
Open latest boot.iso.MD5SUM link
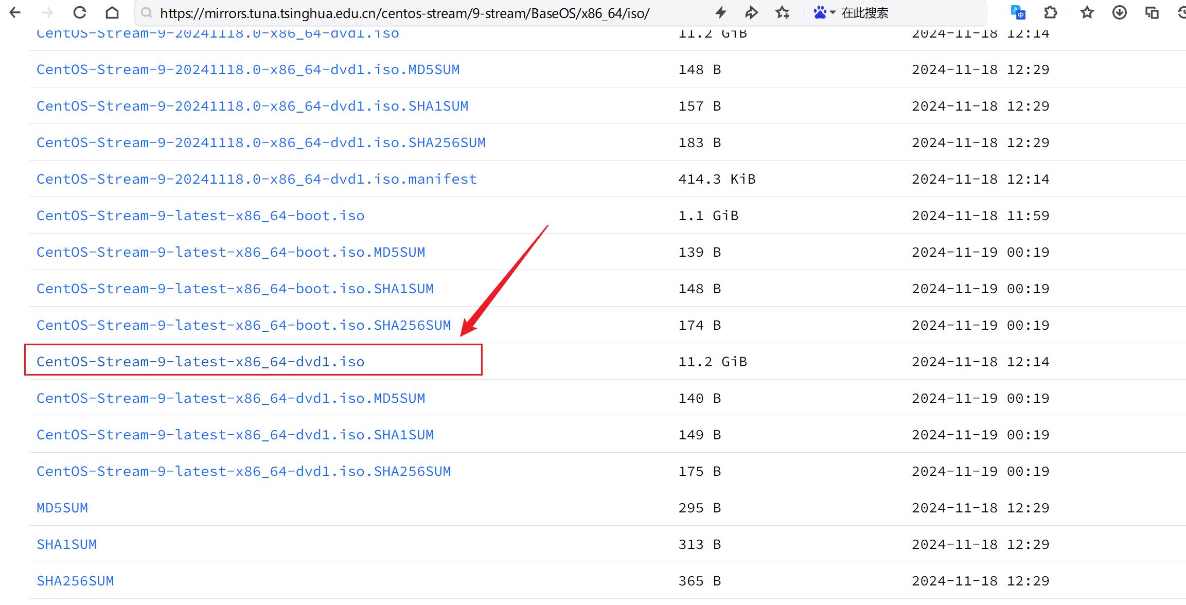(x=231, y=252)
